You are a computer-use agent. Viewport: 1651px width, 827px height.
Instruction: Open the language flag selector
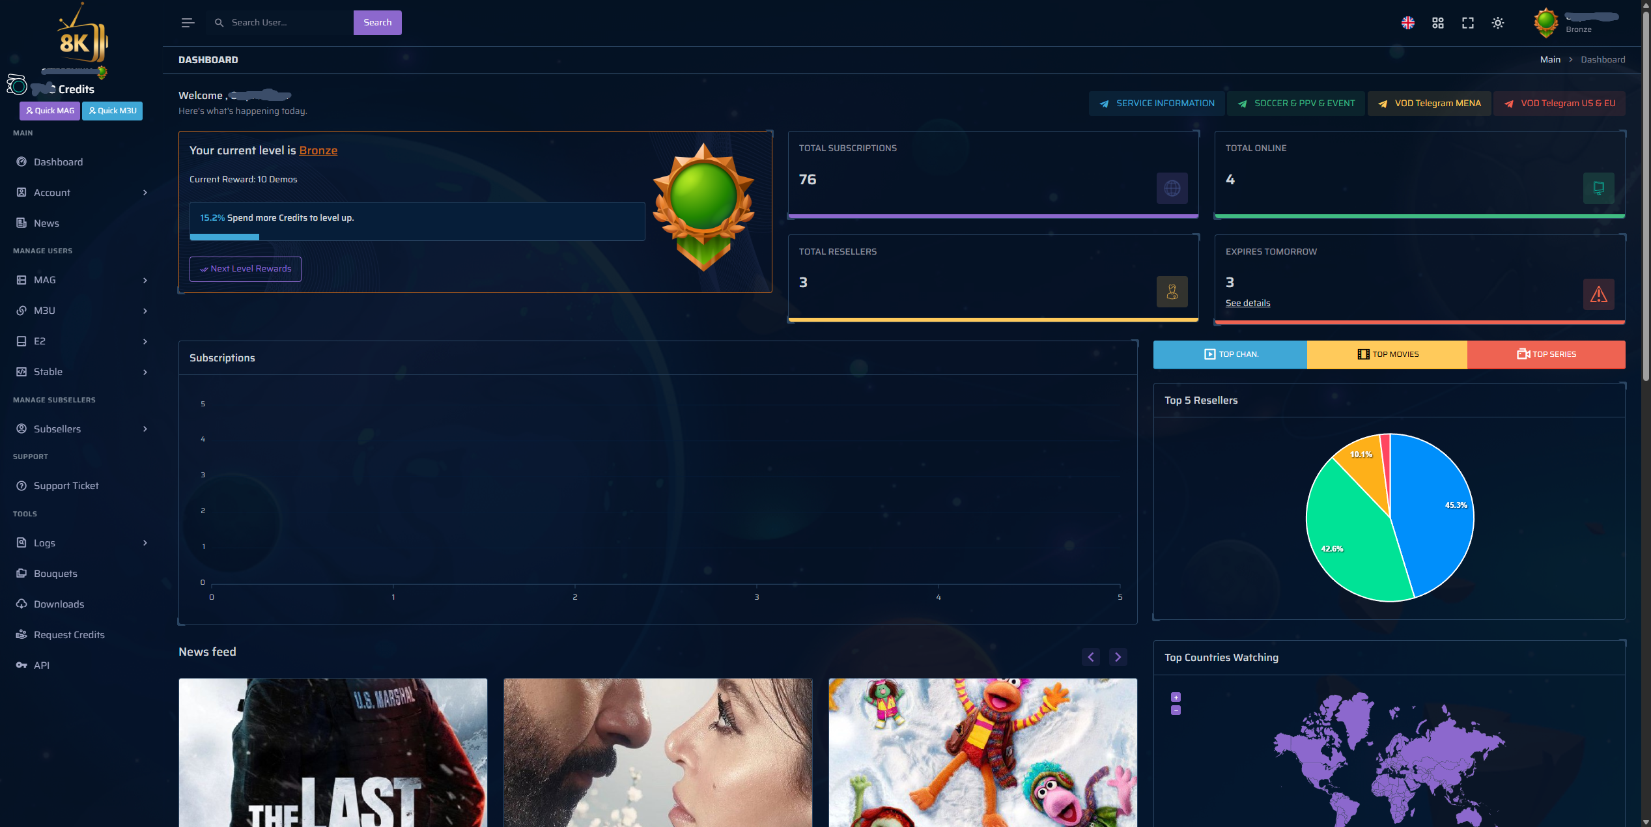click(1407, 23)
